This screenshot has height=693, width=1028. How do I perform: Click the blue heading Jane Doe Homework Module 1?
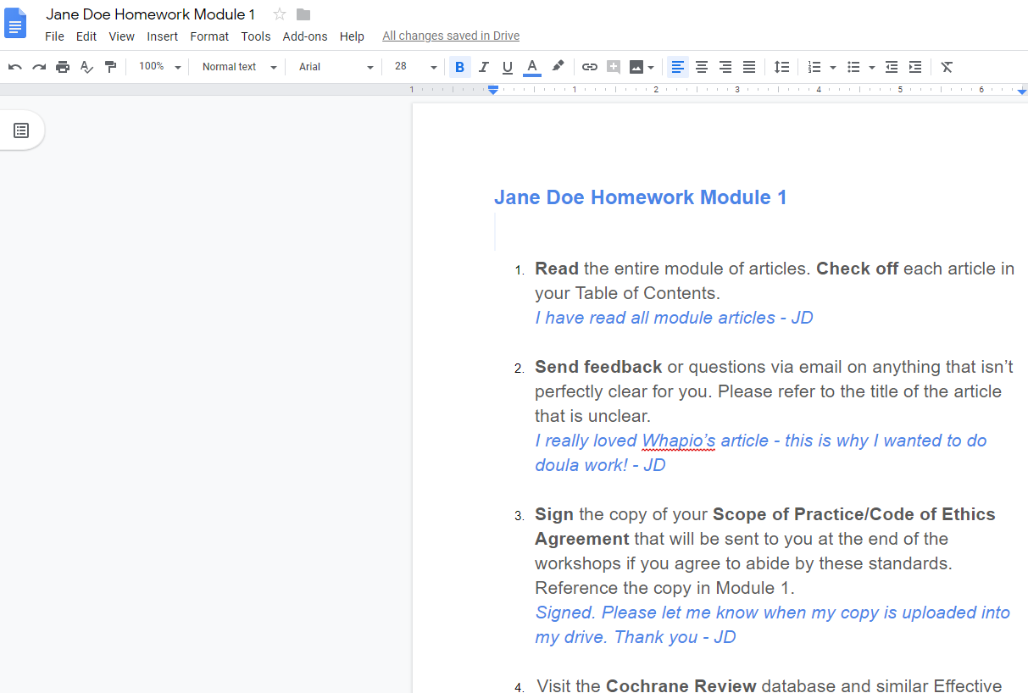(641, 197)
